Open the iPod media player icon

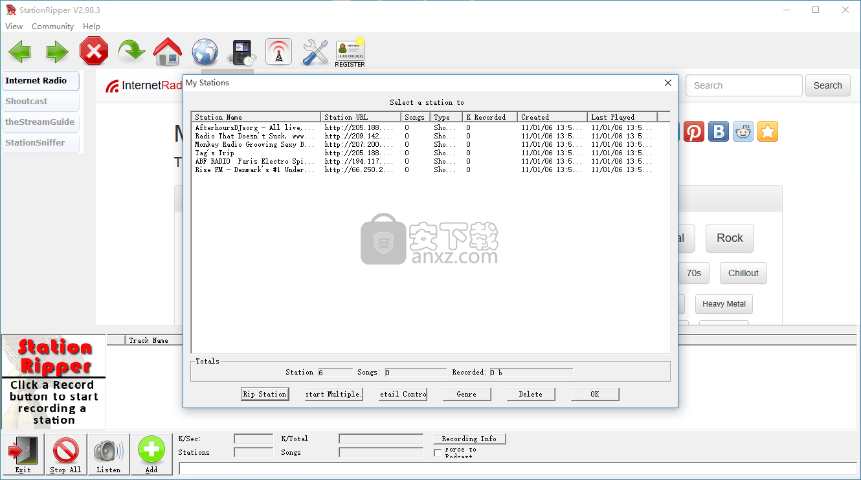[242, 52]
